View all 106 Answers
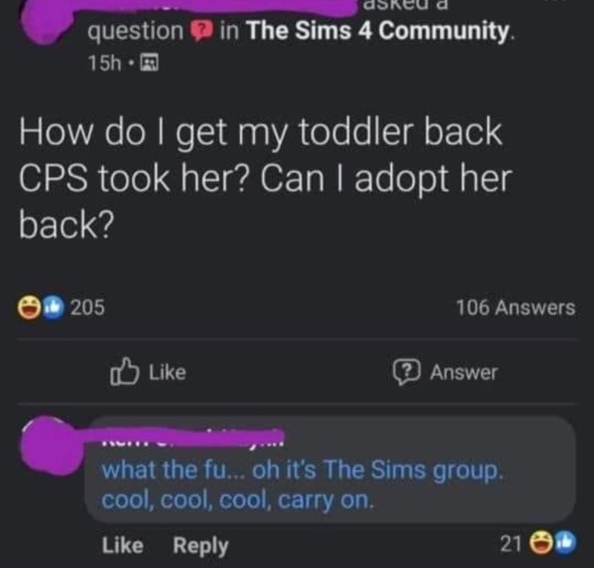The height and width of the screenshot is (568, 594). pos(515,308)
